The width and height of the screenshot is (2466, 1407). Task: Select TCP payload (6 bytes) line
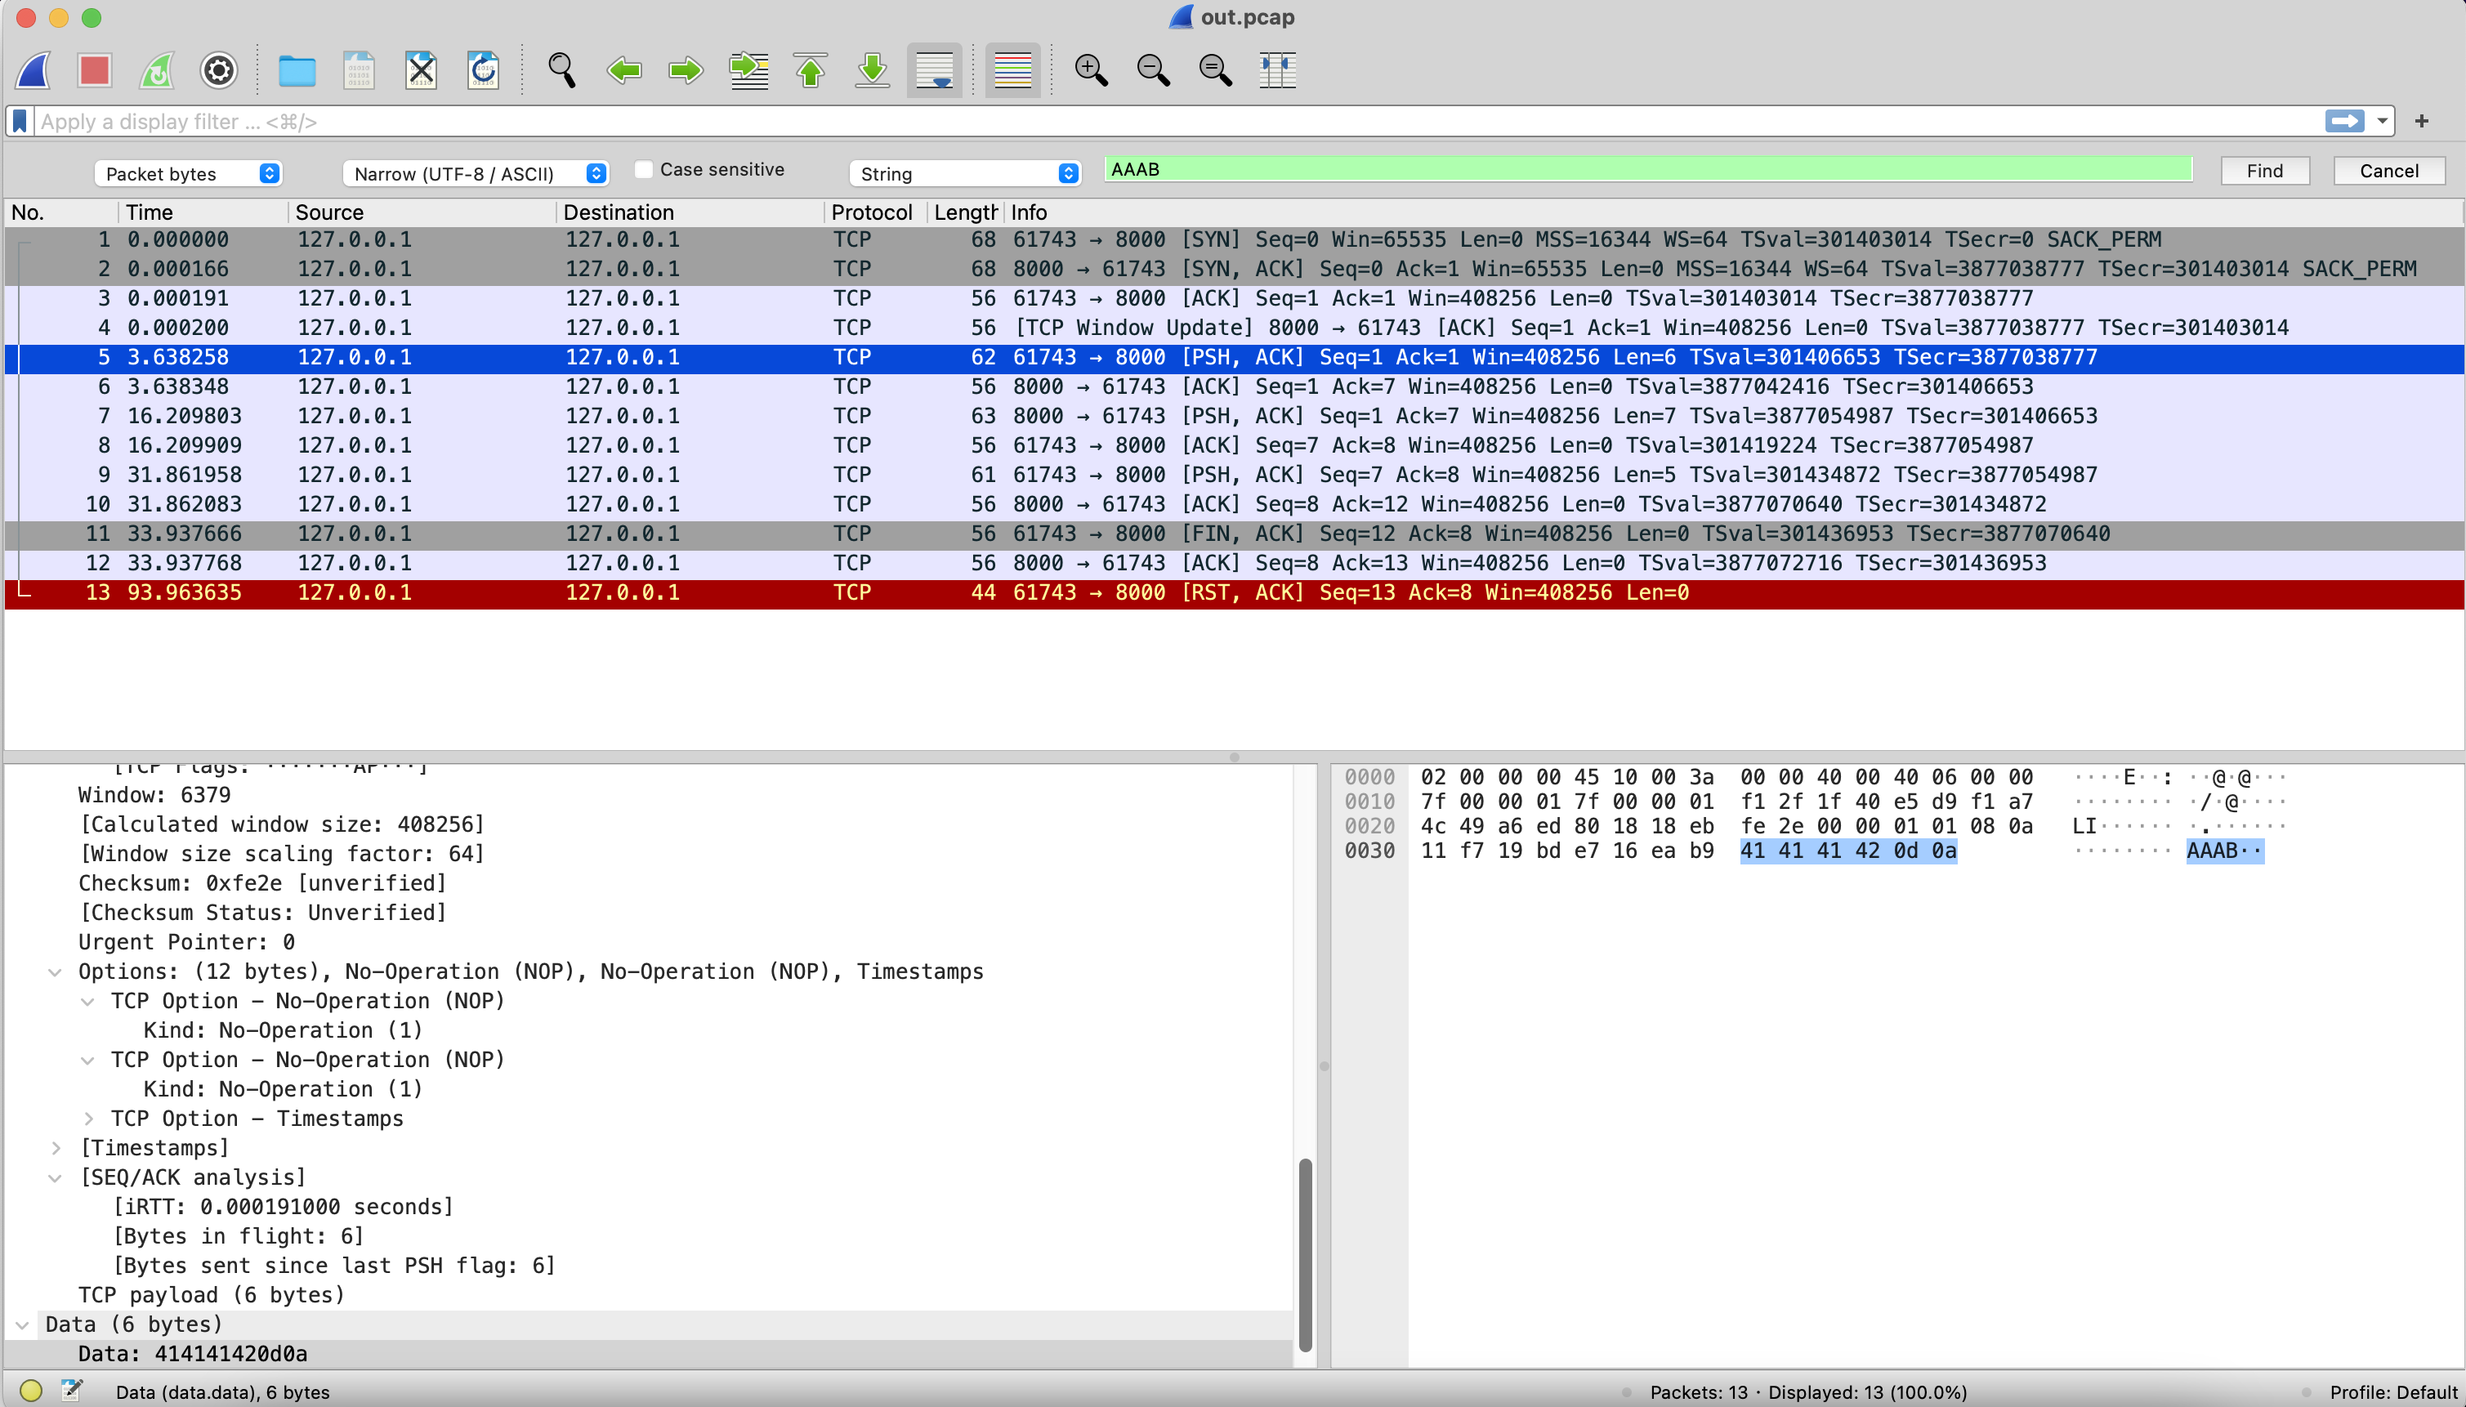(211, 1295)
